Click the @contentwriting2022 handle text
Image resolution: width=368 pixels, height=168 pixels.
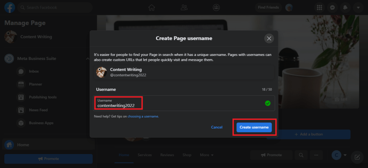point(128,75)
